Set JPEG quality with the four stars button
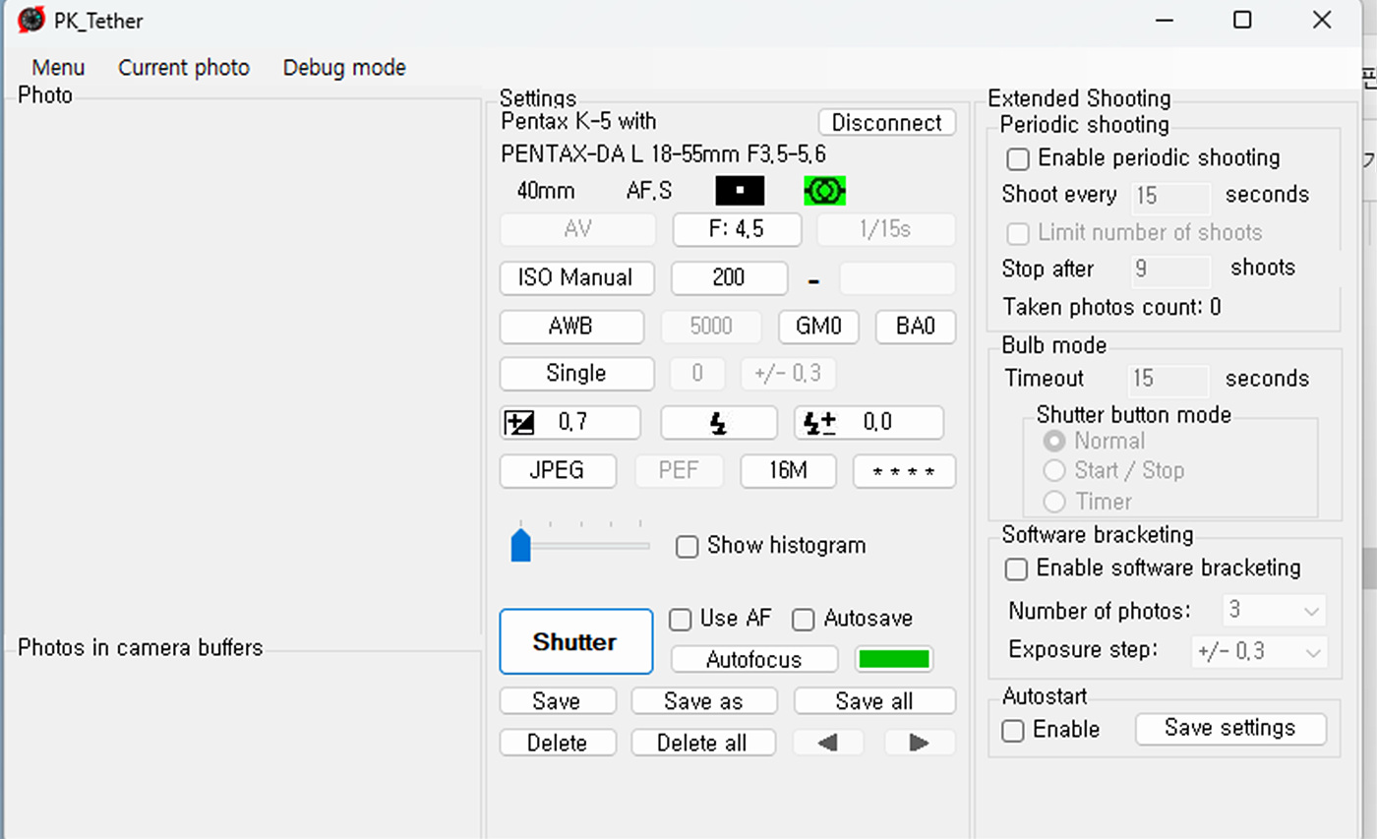The width and height of the screenshot is (1377, 839). (x=904, y=471)
